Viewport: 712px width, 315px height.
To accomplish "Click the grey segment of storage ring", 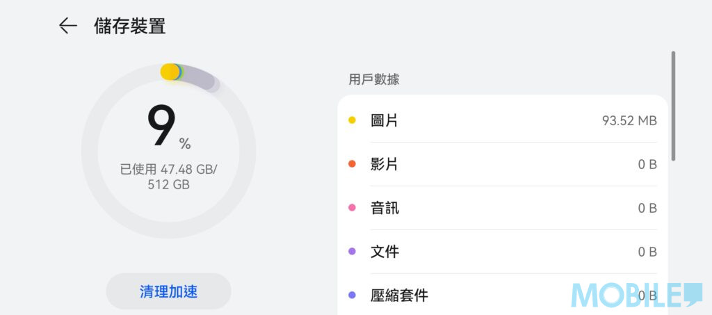I will point(203,79).
